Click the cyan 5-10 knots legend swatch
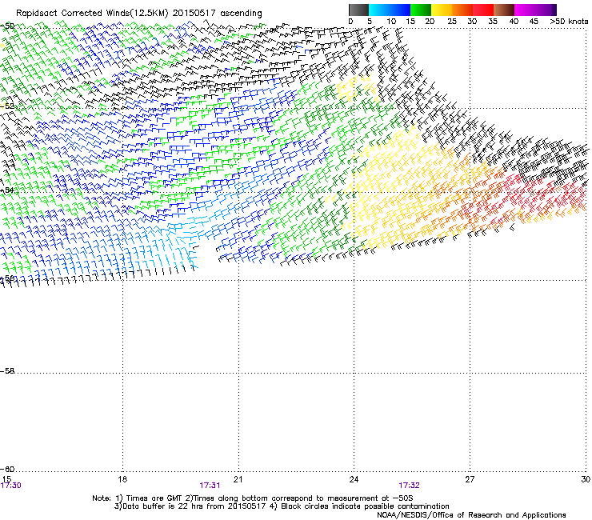The image size is (592, 520). (379, 10)
